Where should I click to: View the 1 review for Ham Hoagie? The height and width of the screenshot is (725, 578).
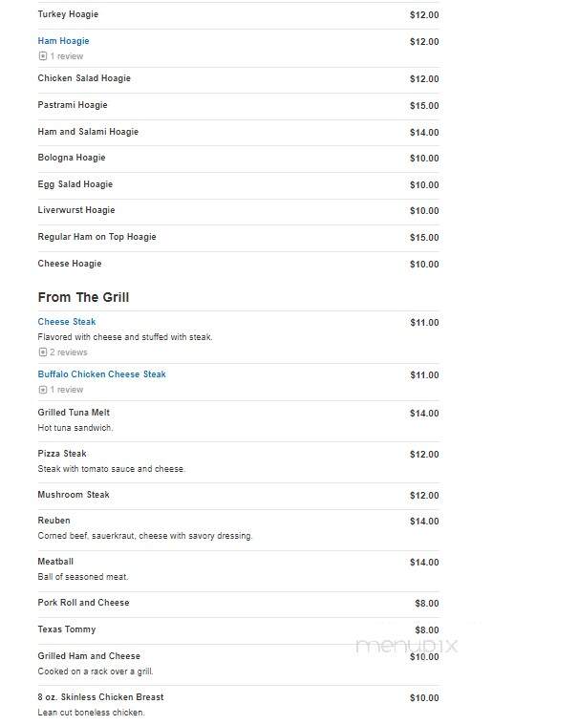click(x=67, y=56)
